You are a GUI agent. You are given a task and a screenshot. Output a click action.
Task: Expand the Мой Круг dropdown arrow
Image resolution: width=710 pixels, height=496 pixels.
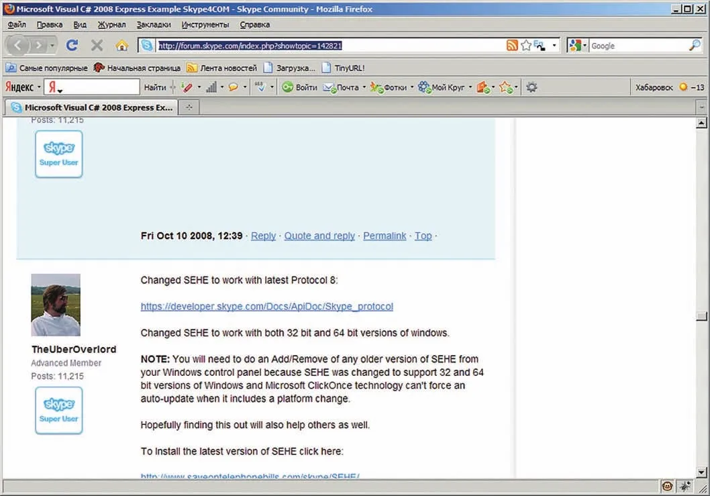470,87
